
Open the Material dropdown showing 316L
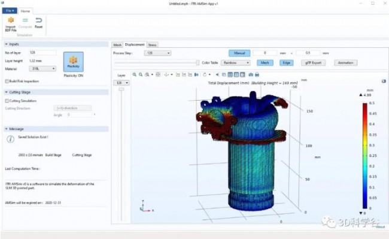coord(42,69)
